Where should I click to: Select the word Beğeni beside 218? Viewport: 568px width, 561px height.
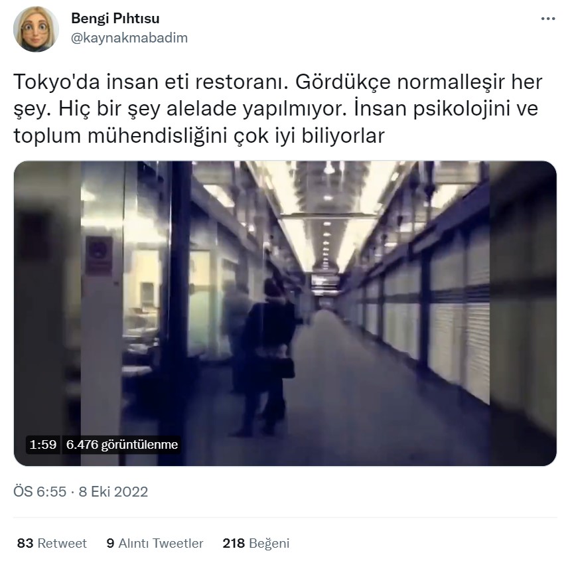(269, 543)
